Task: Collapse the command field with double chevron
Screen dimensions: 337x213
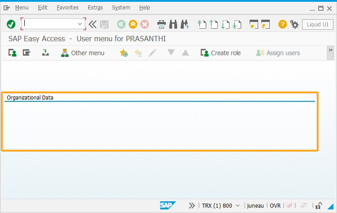Action: 93,24
